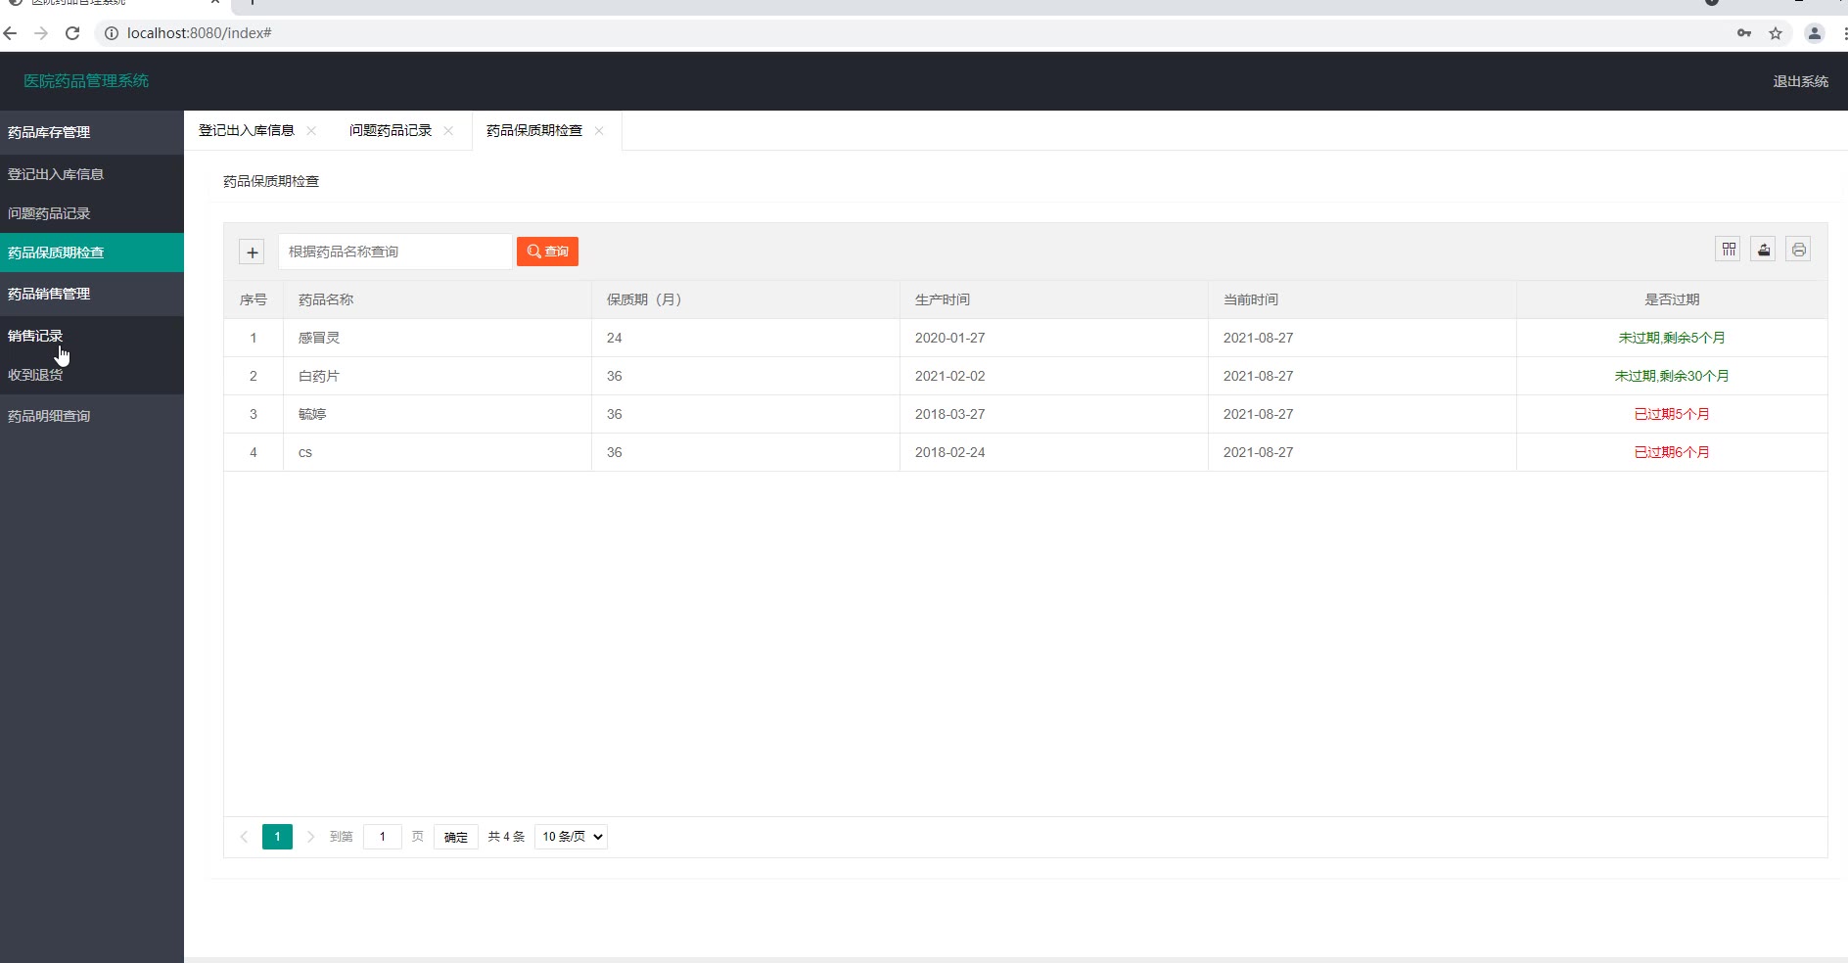Click the 确定 pagination confirm button

tap(456, 837)
